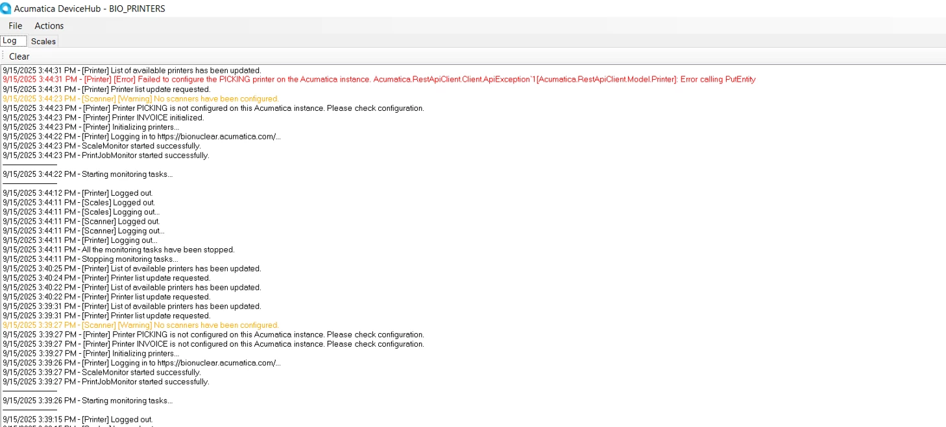The width and height of the screenshot is (946, 427).
Task: Open the File menu
Action: tap(16, 26)
